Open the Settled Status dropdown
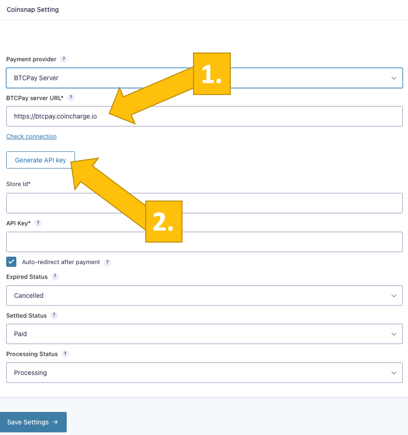The height and width of the screenshot is (435, 408). point(204,334)
